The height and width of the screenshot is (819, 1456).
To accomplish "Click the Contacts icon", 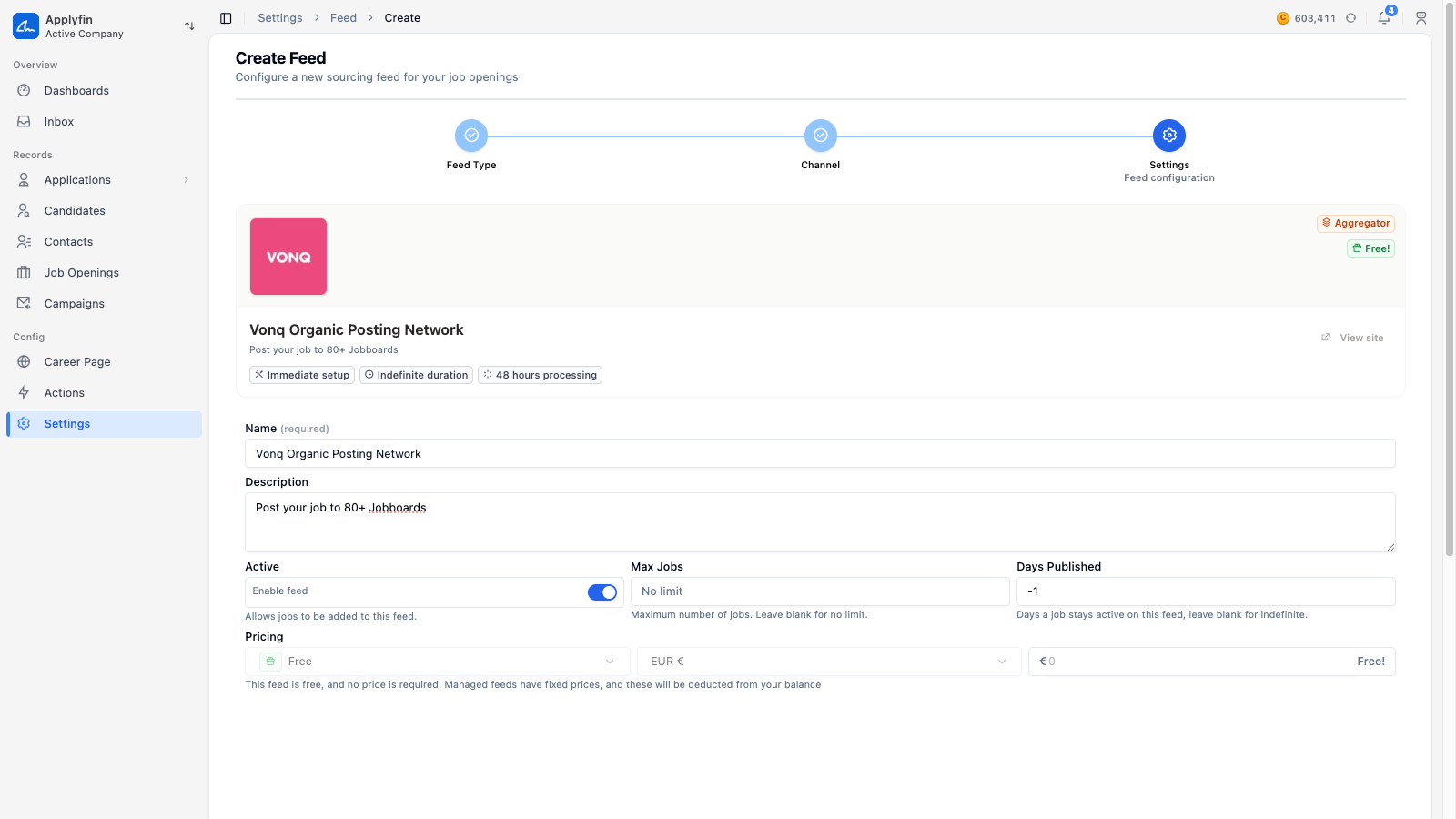I will (x=25, y=242).
